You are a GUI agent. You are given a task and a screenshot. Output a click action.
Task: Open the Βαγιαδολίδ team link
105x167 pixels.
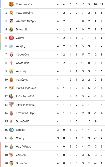23,121
